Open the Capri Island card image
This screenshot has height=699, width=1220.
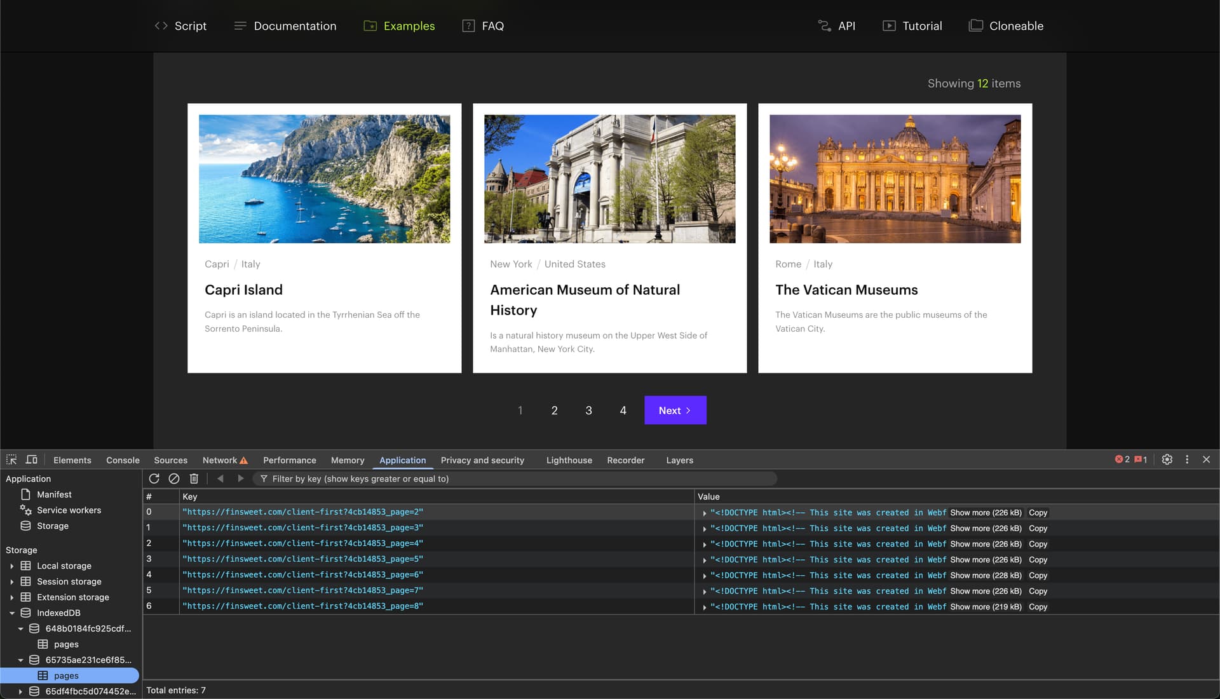[x=324, y=179]
